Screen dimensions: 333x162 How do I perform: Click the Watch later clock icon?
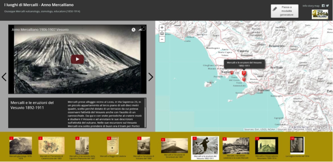click(133, 30)
